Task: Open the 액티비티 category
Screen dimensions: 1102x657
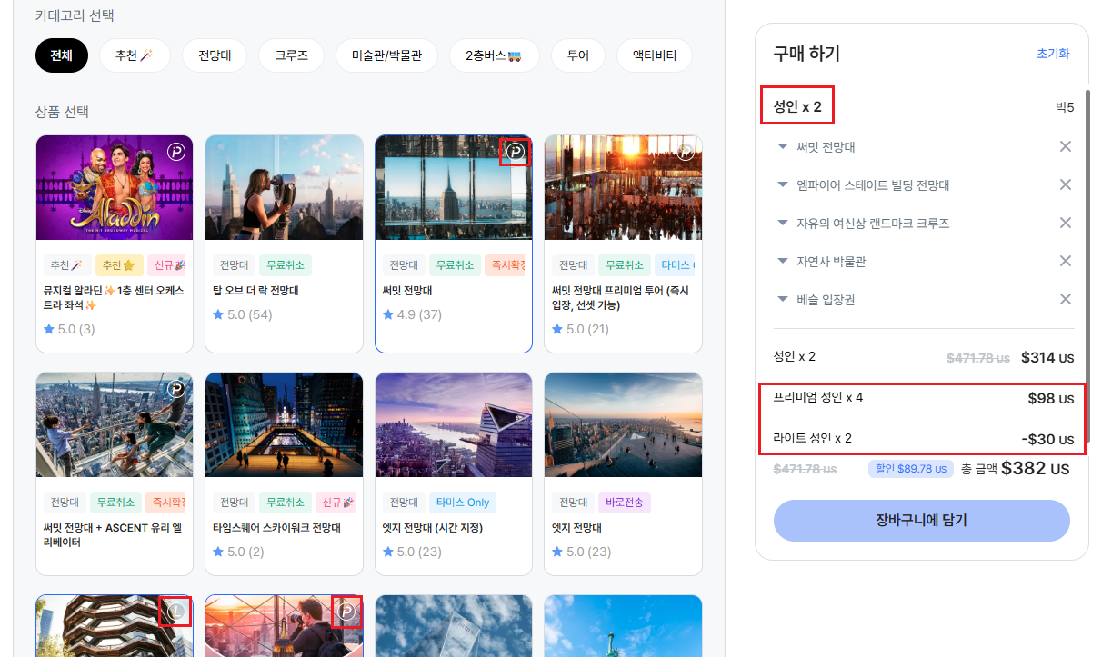Action: click(655, 55)
